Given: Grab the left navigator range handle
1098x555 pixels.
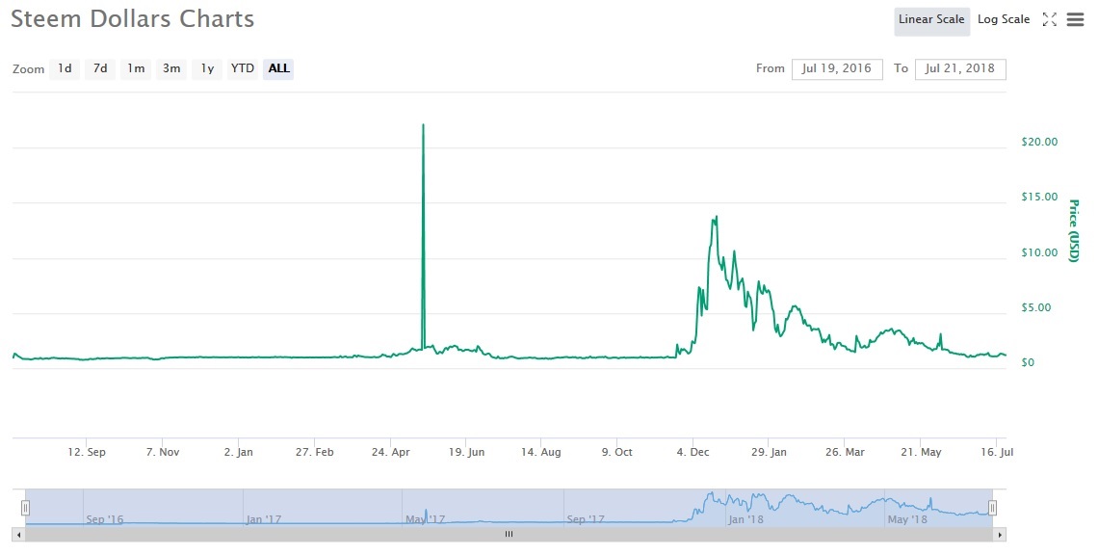Looking at the screenshot, I should coord(25,508).
